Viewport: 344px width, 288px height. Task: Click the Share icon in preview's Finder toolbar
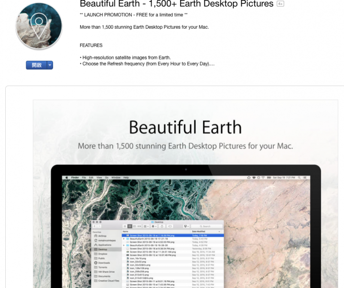click(x=162, y=226)
